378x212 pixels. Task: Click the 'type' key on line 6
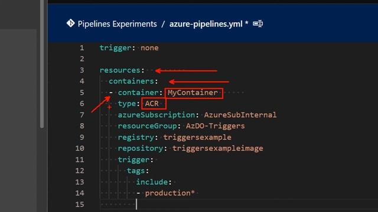coord(127,104)
